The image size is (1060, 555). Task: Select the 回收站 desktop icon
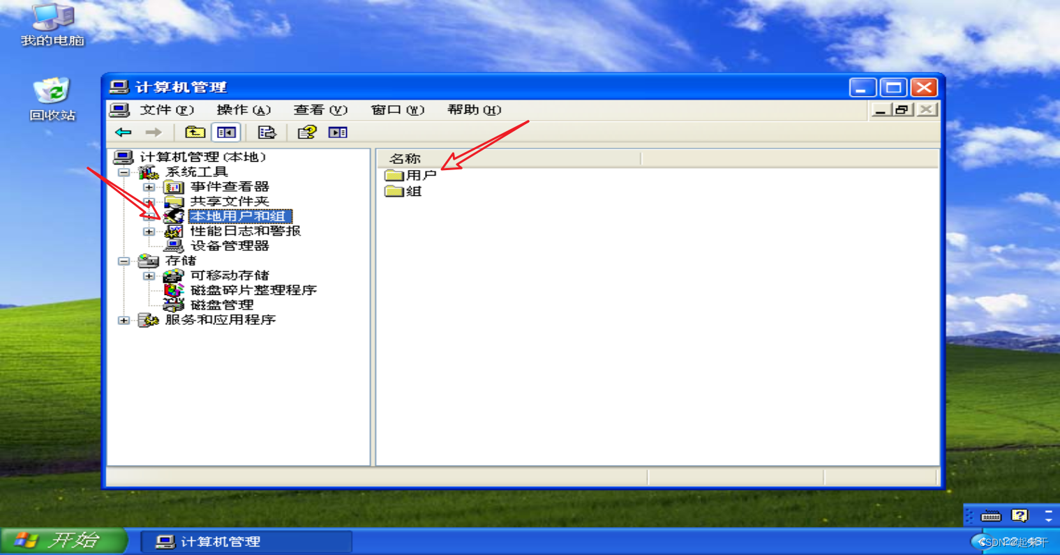pyautogui.click(x=52, y=91)
